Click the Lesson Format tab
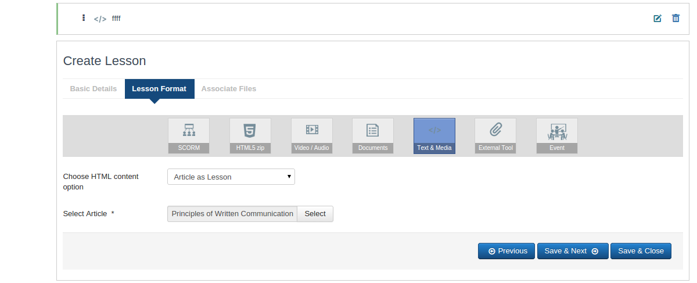This screenshot has height=283, width=697. tap(159, 89)
